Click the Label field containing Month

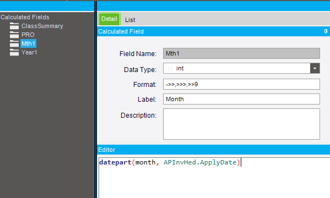pyautogui.click(x=241, y=99)
